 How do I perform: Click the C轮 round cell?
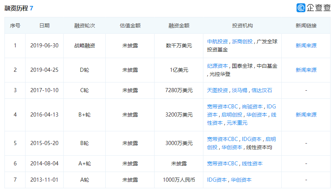[85, 90]
